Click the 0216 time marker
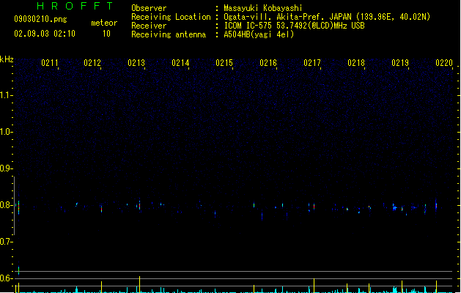 click(x=268, y=63)
